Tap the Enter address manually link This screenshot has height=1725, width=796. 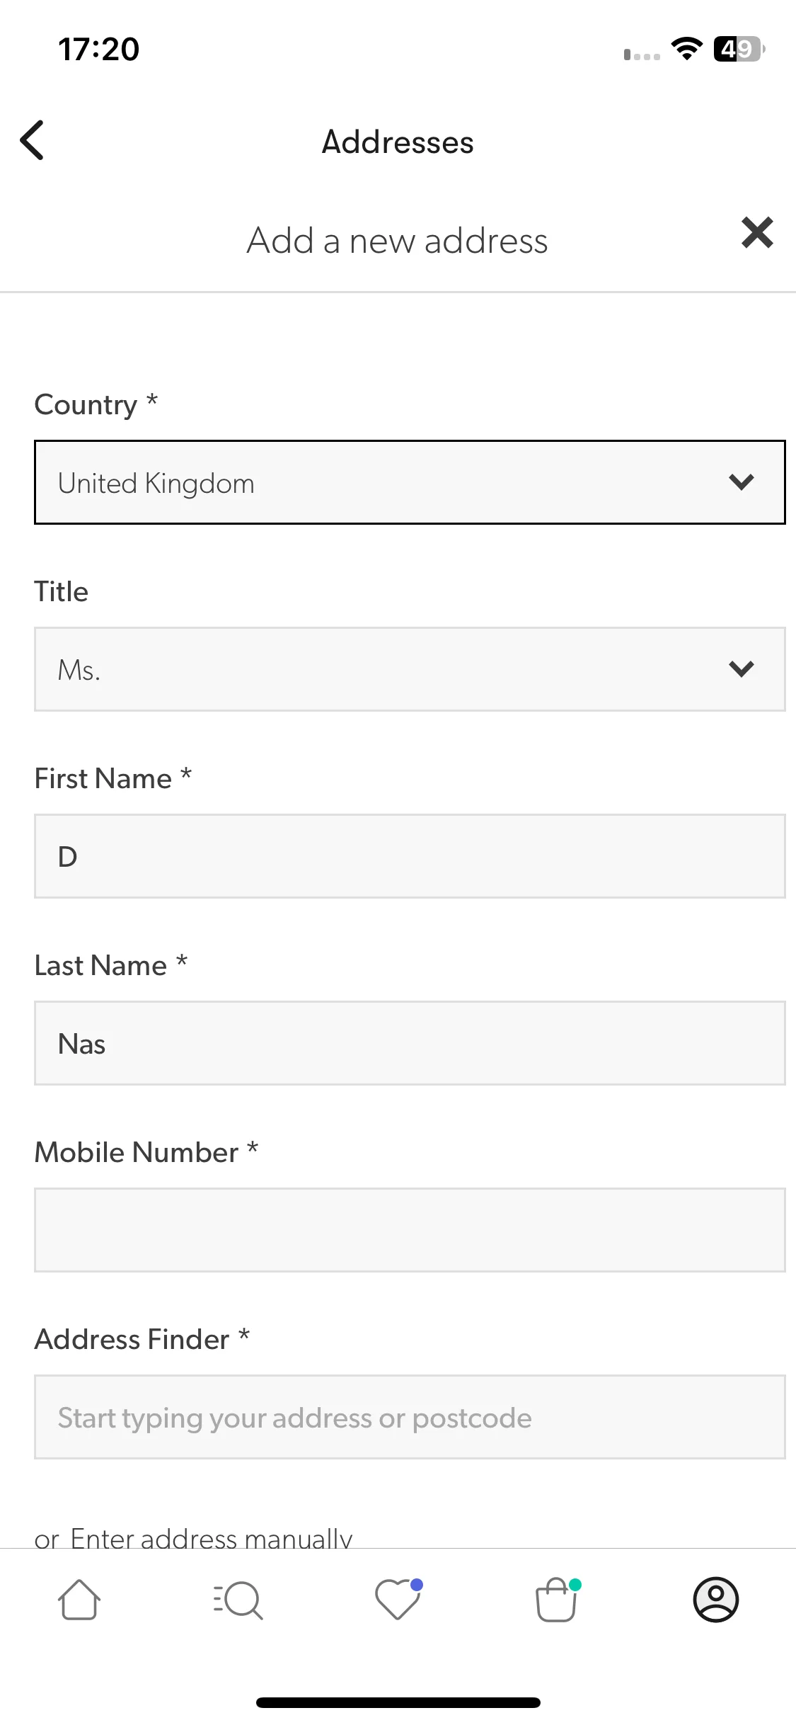(x=211, y=1537)
